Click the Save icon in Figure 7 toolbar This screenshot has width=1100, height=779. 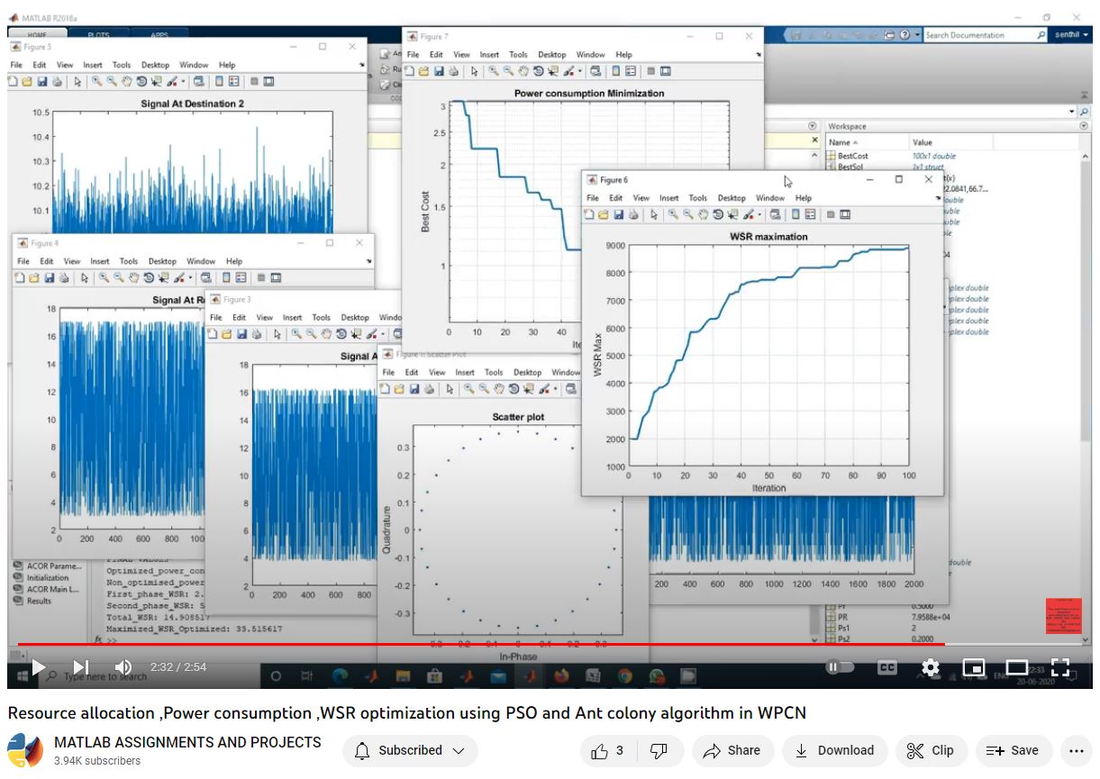coord(439,71)
